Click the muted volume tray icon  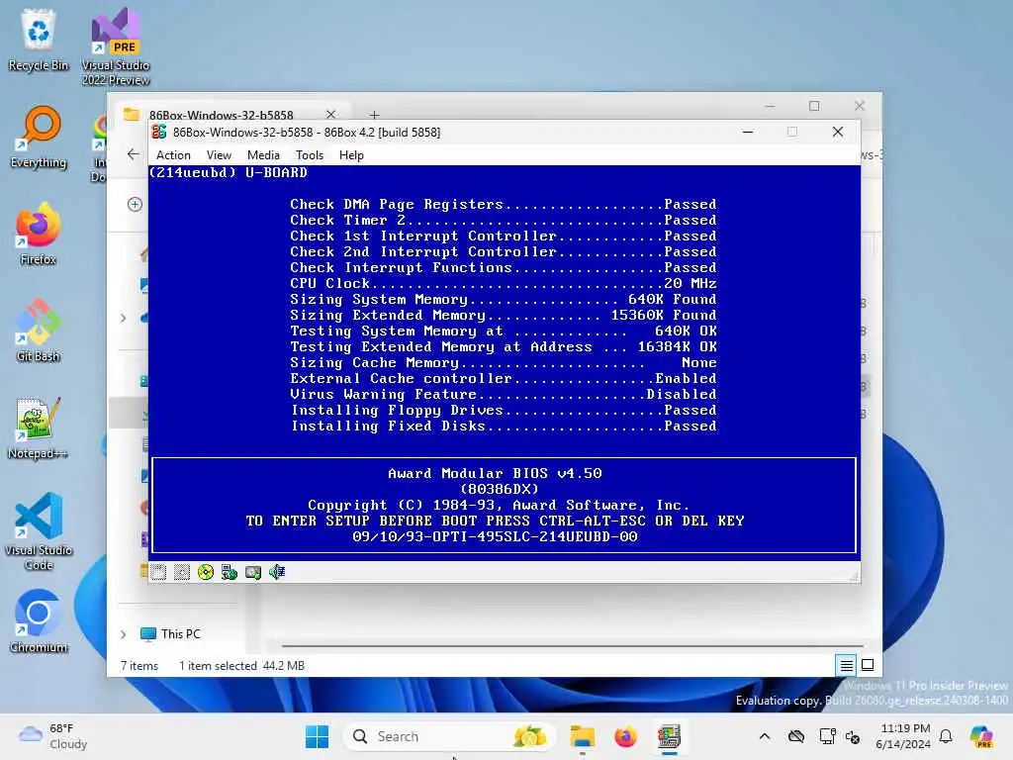[852, 736]
